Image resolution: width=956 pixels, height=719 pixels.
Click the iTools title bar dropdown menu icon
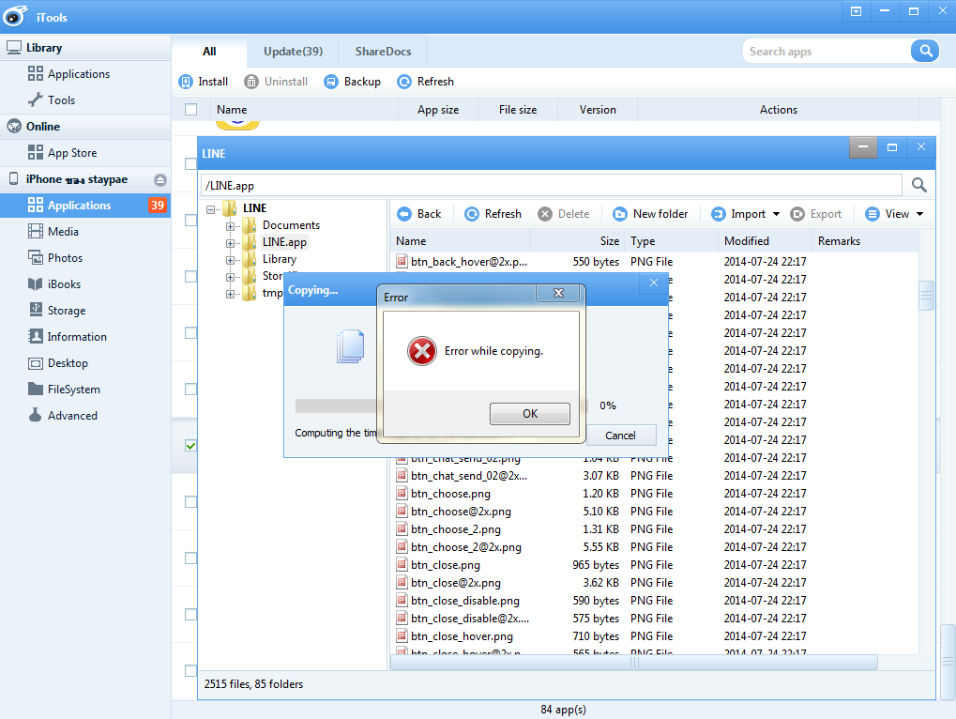(856, 11)
